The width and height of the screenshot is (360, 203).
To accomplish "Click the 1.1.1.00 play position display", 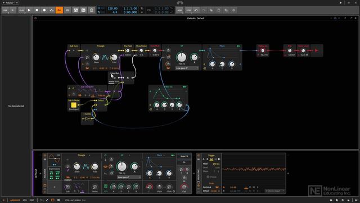I will click(x=130, y=8).
